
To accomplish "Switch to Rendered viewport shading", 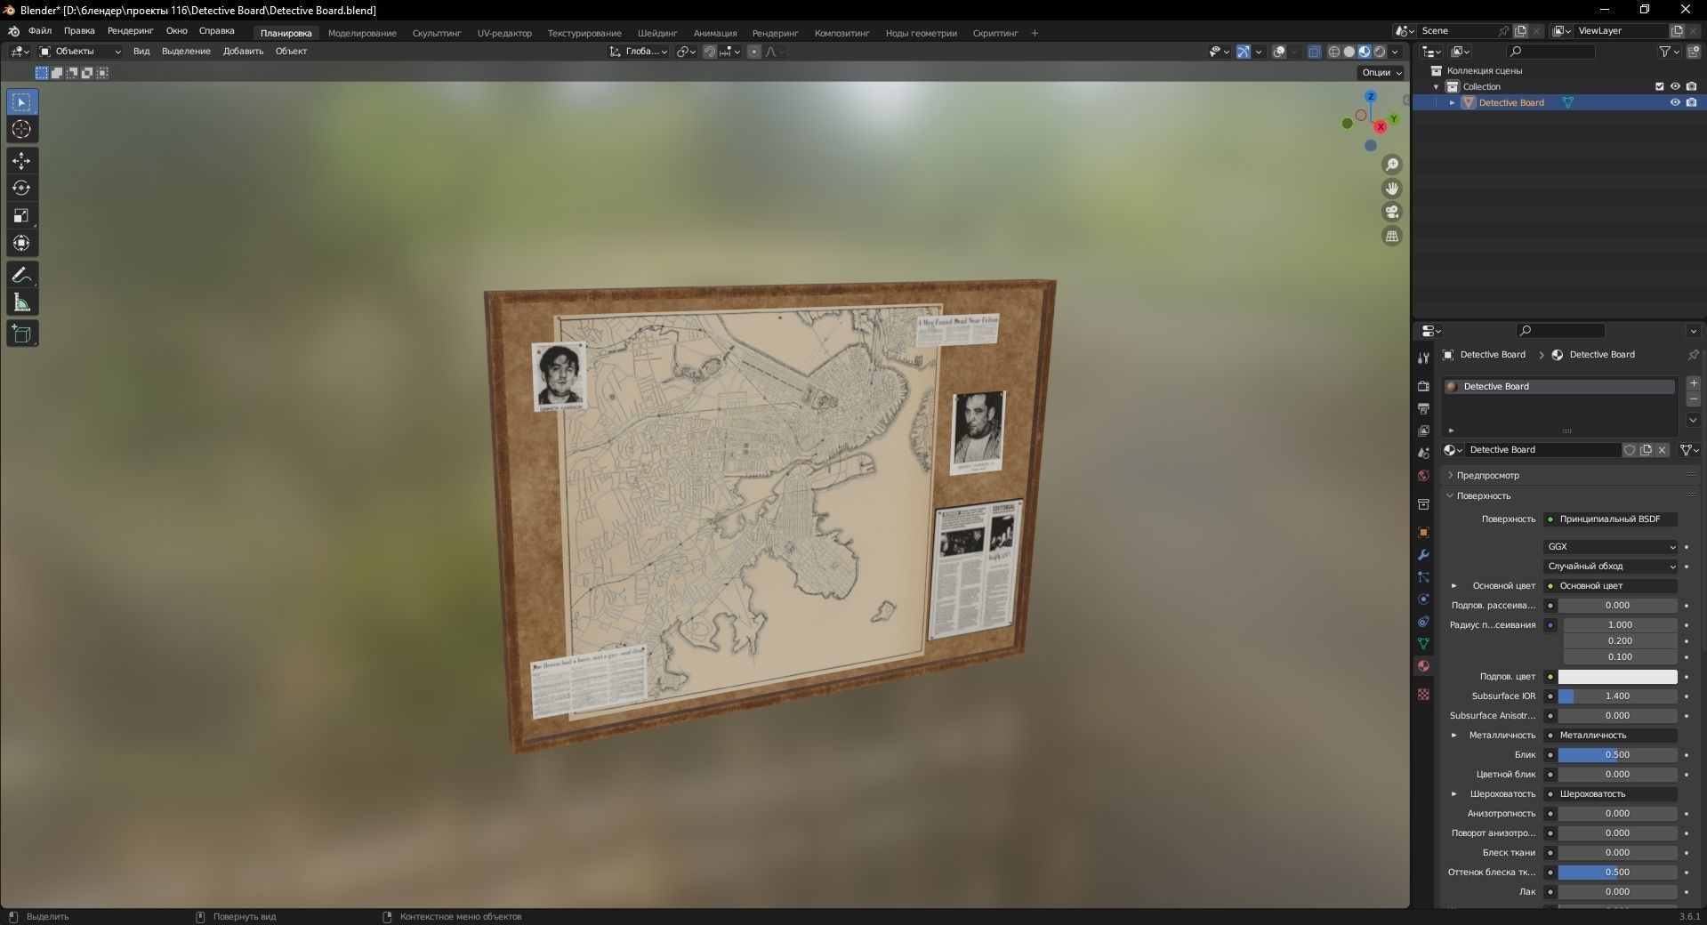I will point(1380,52).
